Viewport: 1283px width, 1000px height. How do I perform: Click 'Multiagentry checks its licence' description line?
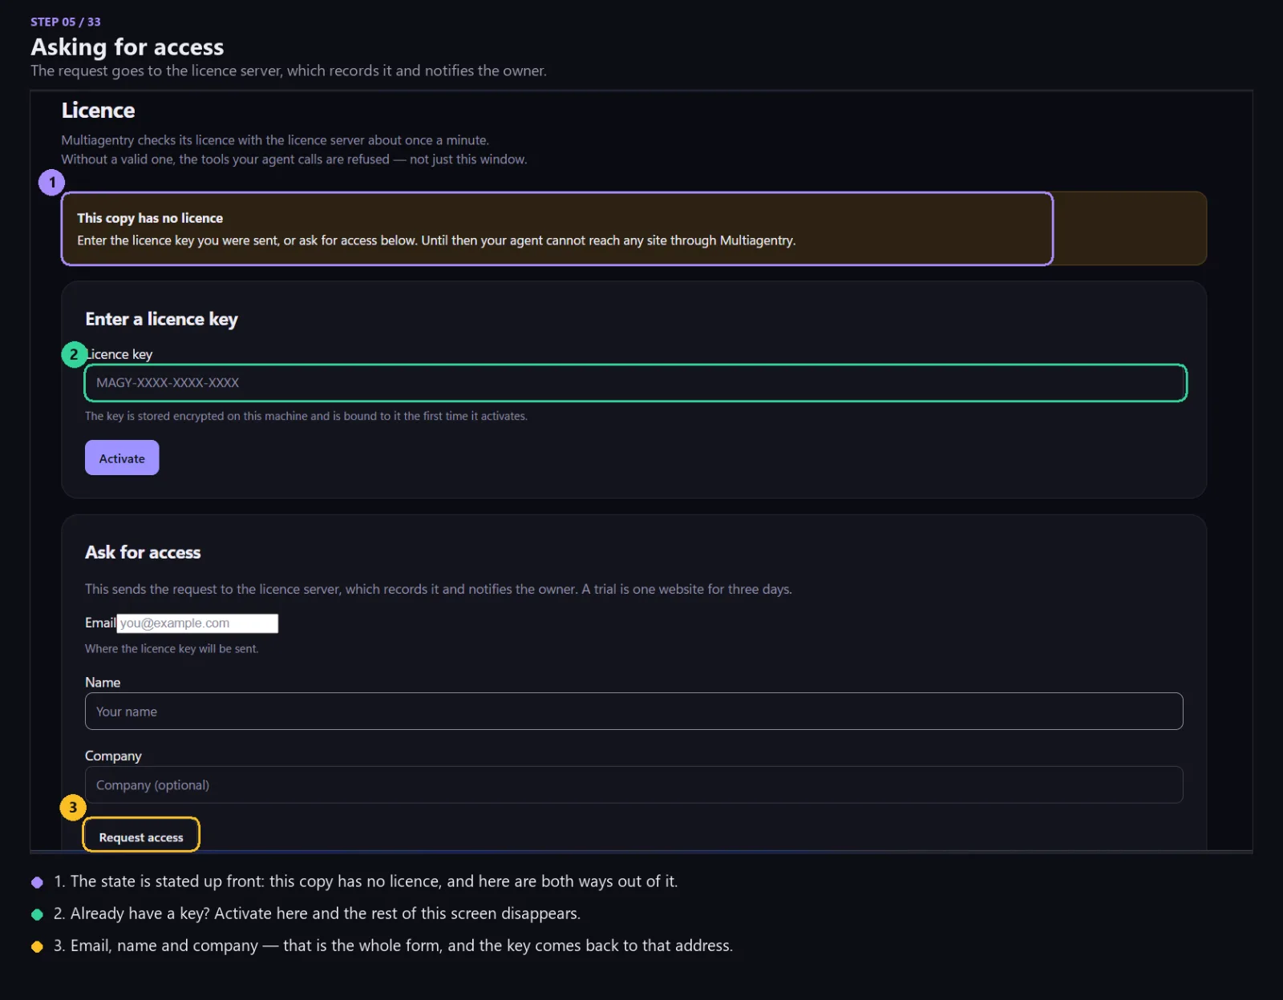pos(275,140)
